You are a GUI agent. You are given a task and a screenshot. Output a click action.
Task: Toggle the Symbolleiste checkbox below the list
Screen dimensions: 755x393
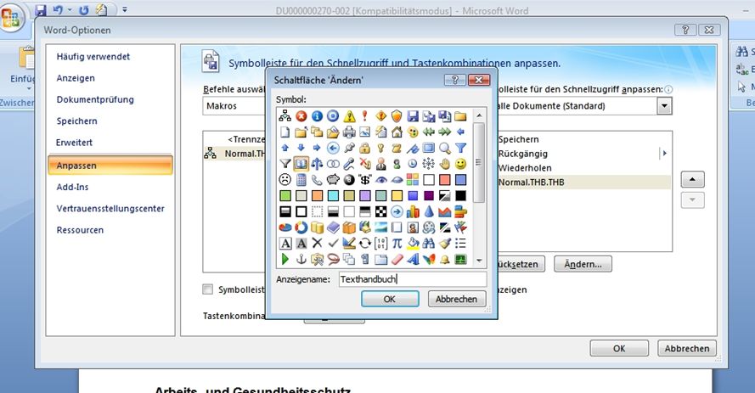(207, 289)
